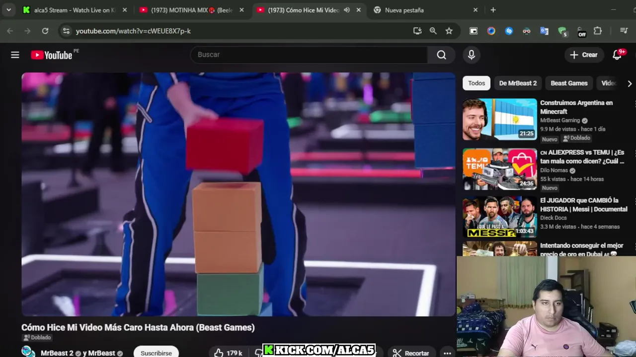
Task: Click the MrBeast 2 channel name
Action: pyautogui.click(x=57, y=353)
